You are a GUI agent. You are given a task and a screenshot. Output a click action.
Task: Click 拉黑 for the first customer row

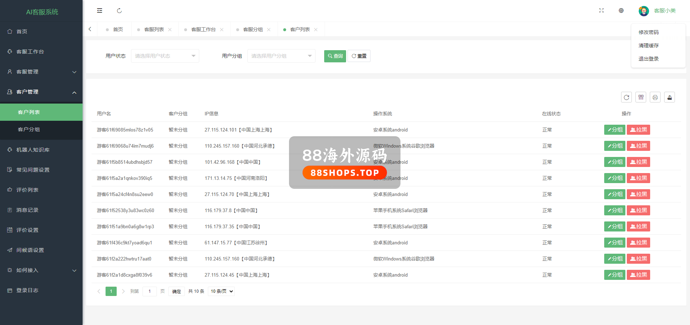(x=638, y=130)
